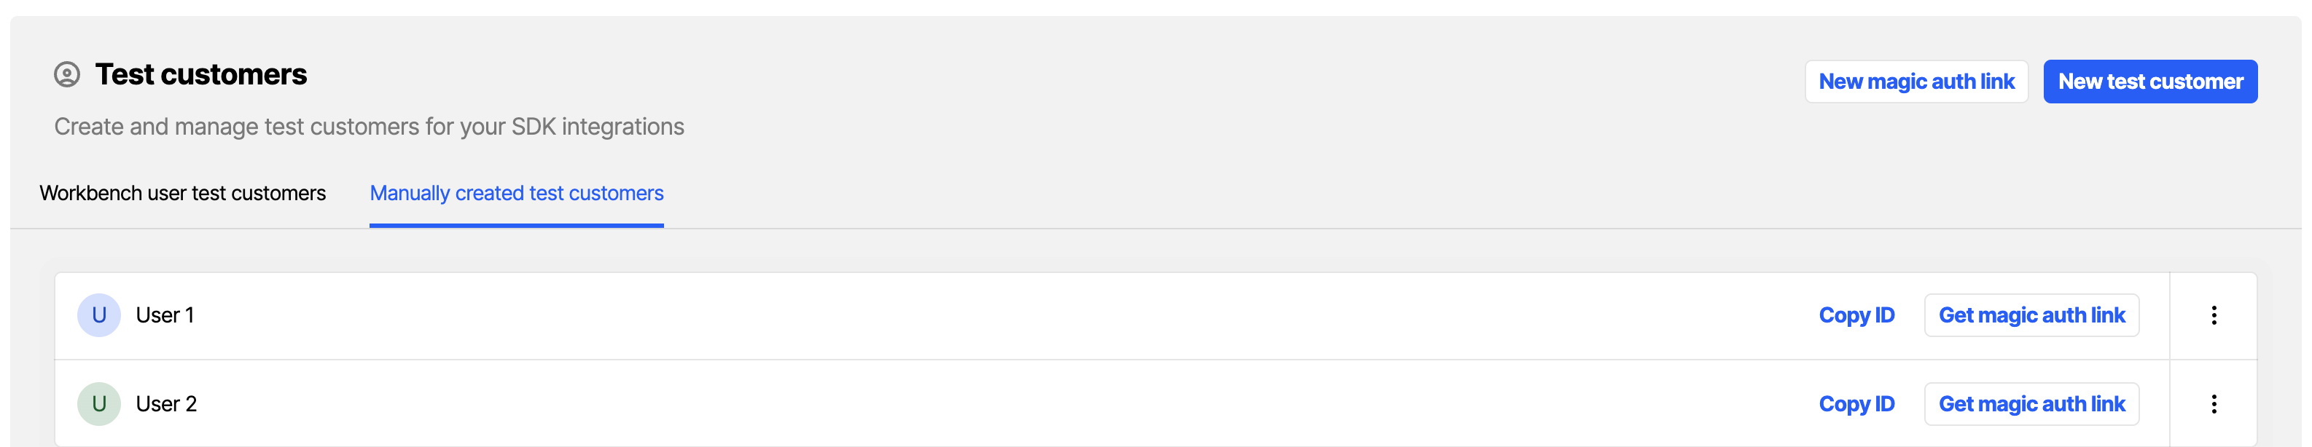Copy the ID for User 1
The width and height of the screenshot is (2312, 447).
click(1856, 315)
